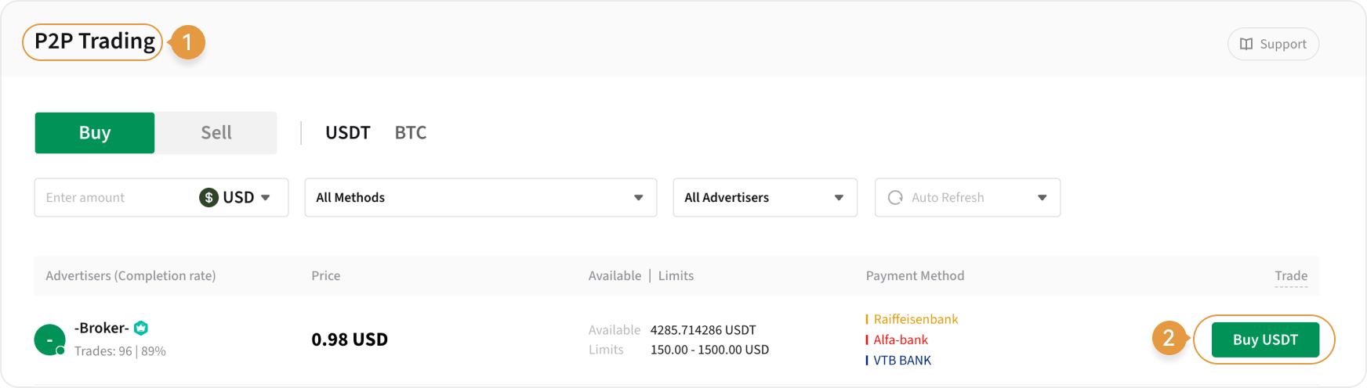Click the USD dollar currency icon
1367x388 pixels.
[208, 197]
